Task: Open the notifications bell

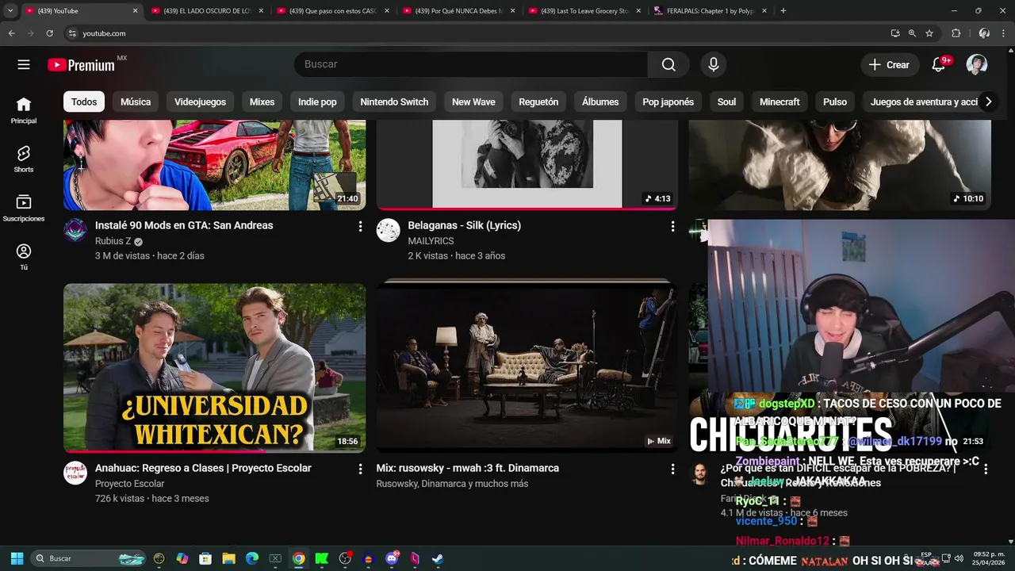Action: tap(939, 64)
